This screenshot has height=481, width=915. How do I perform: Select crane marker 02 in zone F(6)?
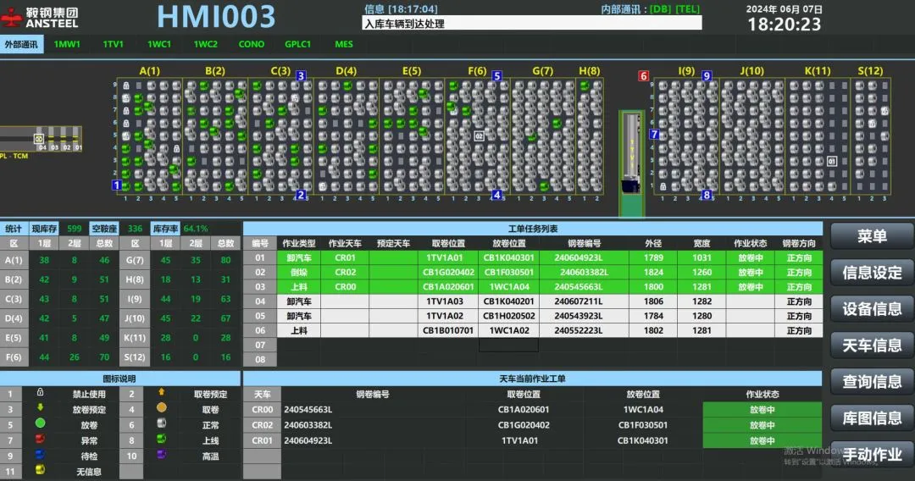(479, 135)
